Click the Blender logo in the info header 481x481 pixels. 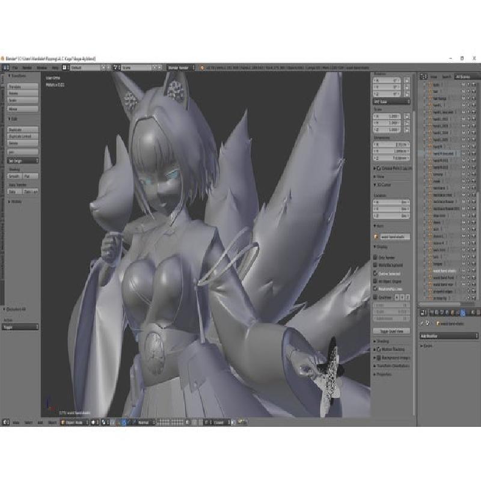click(x=201, y=67)
